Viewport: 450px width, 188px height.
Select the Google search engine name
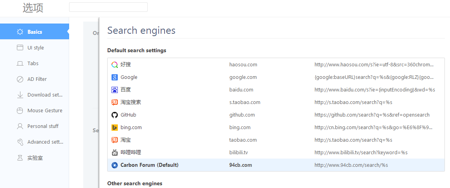[x=129, y=77]
